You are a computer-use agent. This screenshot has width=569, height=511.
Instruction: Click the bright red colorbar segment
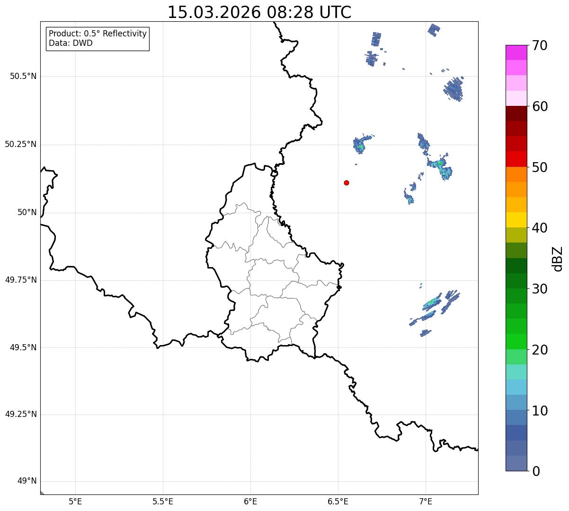[516, 159]
